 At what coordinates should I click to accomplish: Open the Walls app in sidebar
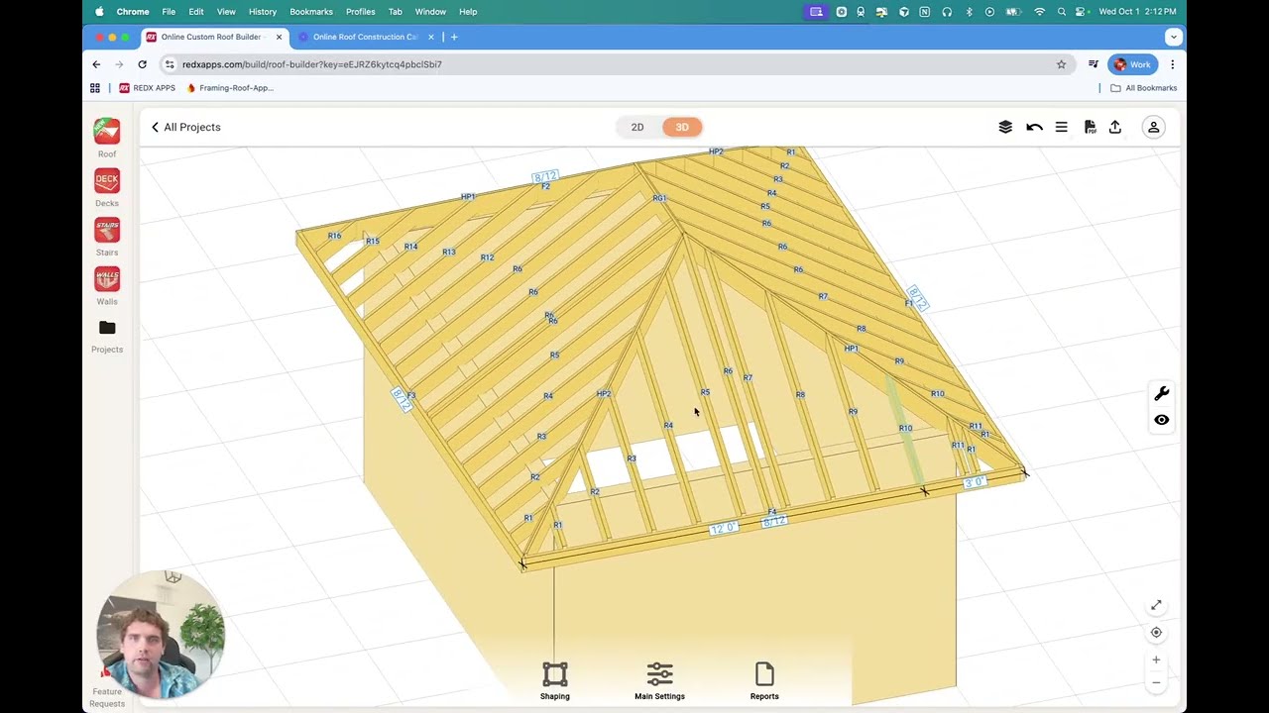pos(107,279)
